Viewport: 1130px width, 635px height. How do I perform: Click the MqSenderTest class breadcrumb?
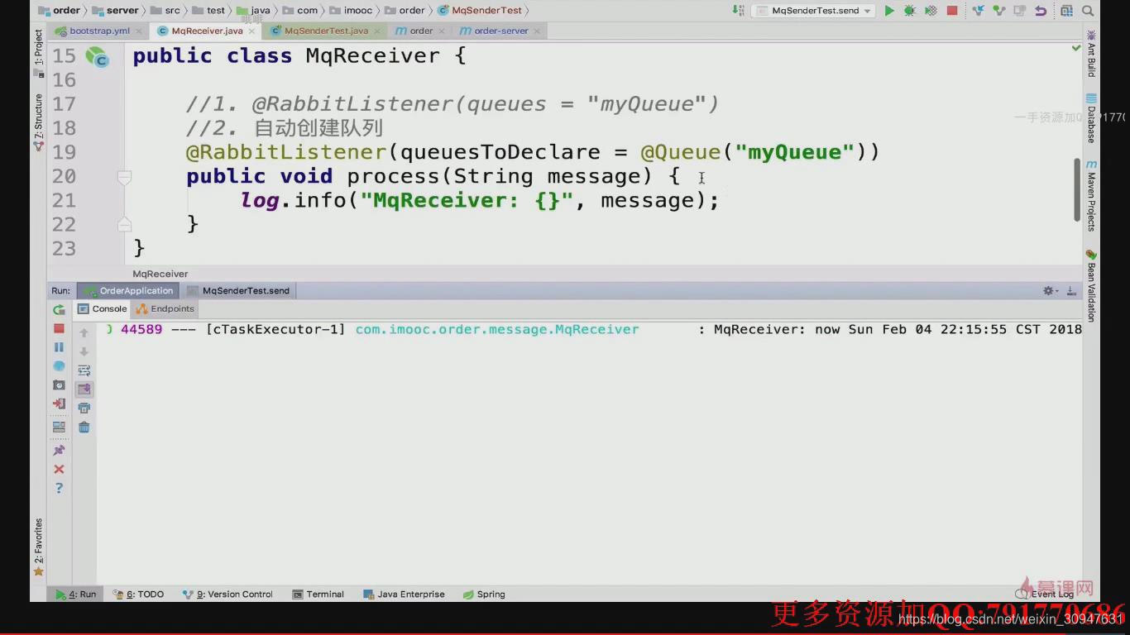click(x=480, y=11)
